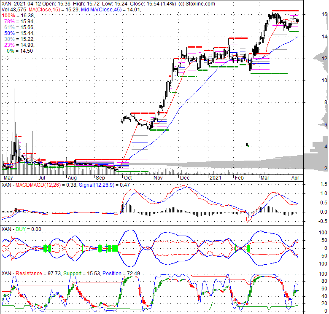Click the 16 price axis label
The height and width of the screenshot is (314, 329).
click(x=324, y=14)
